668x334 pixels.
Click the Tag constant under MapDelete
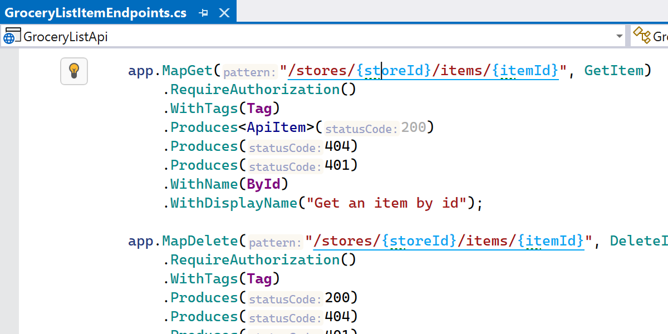(259, 279)
